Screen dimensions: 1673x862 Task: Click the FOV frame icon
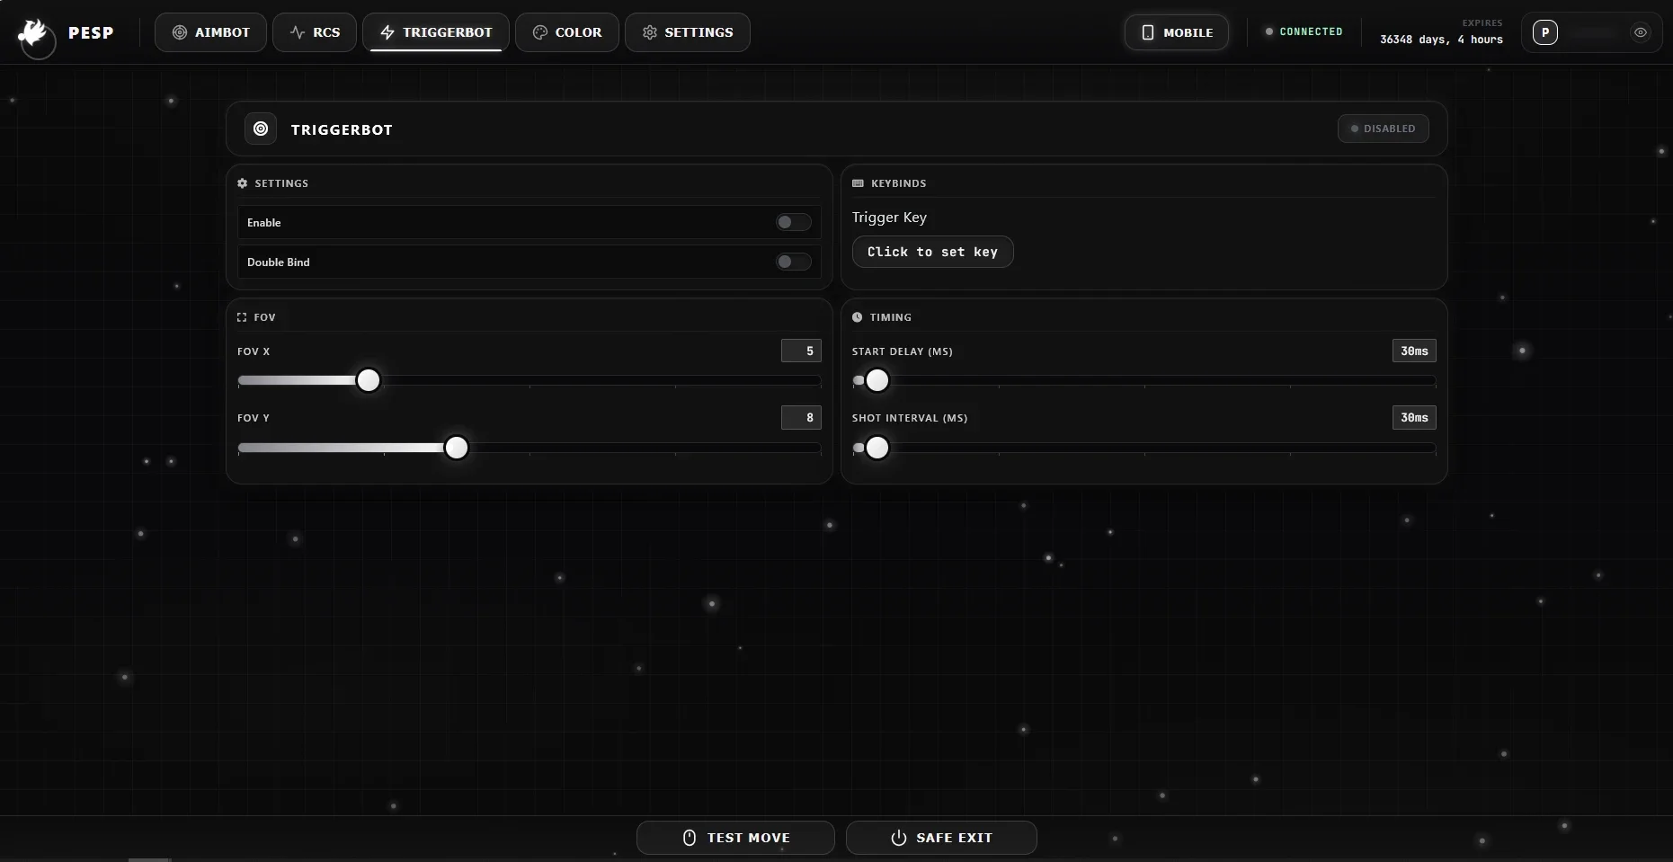(242, 317)
